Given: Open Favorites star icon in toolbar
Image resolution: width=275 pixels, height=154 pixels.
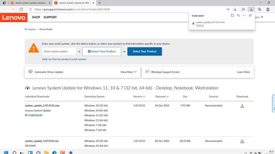Looking at the screenshot, I should coord(243,9).
